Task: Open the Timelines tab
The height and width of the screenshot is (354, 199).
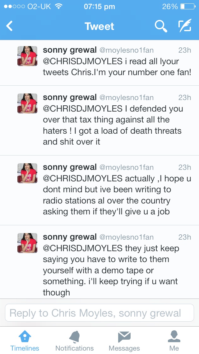Action: (25, 341)
